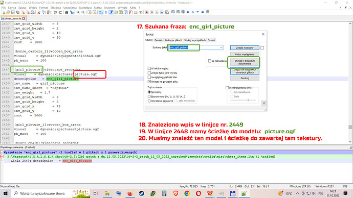
Task: Click 'Znajdź w bieżącym dokumencie' button
Action: (245, 62)
